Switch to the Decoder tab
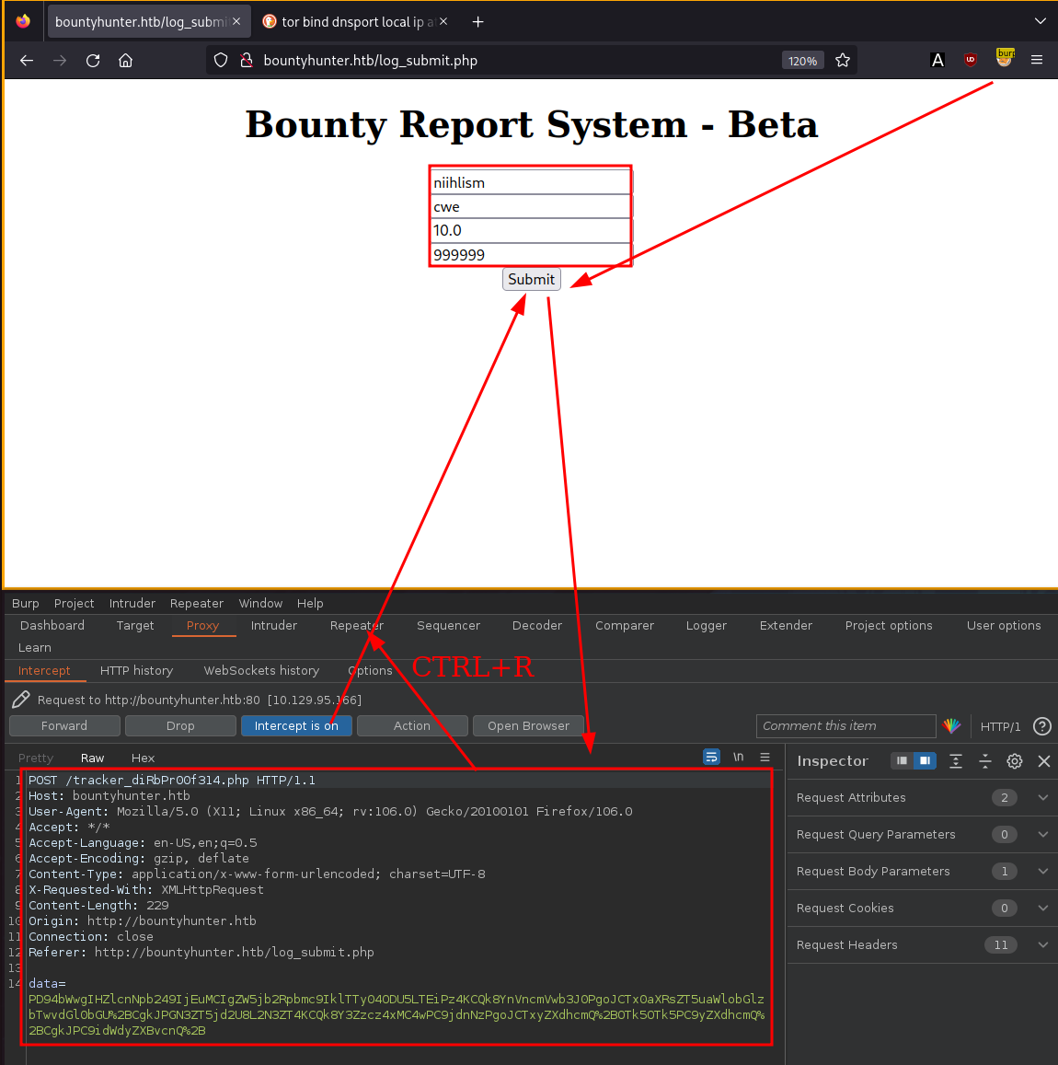Viewport: 1058px width, 1065px height. pos(536,626)
